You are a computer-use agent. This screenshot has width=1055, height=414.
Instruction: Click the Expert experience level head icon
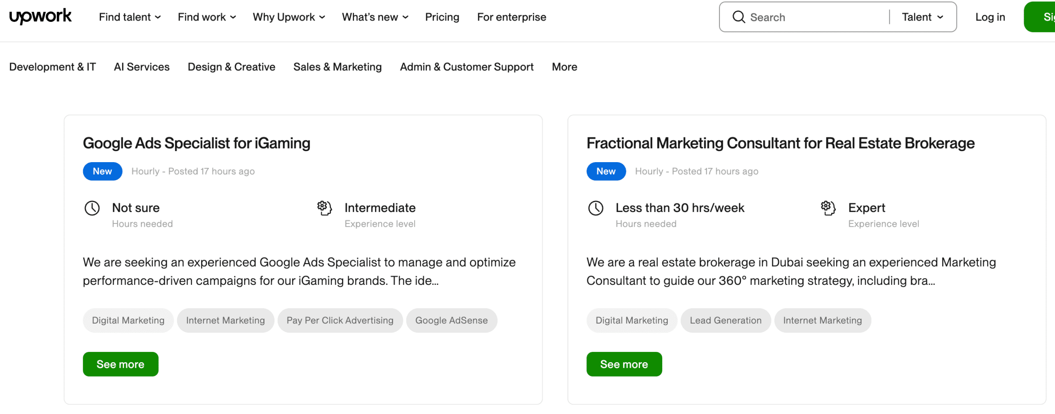point(828,208)
